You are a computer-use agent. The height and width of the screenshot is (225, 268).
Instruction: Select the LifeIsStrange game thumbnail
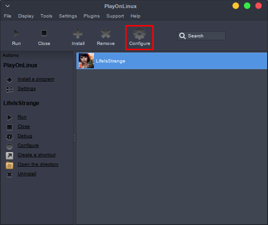(86, 61)
